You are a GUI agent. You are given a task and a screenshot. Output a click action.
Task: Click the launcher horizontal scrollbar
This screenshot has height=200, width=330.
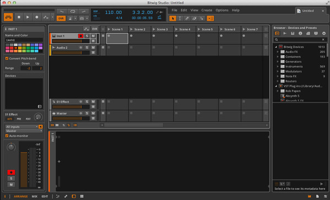[x=134, y=125]
